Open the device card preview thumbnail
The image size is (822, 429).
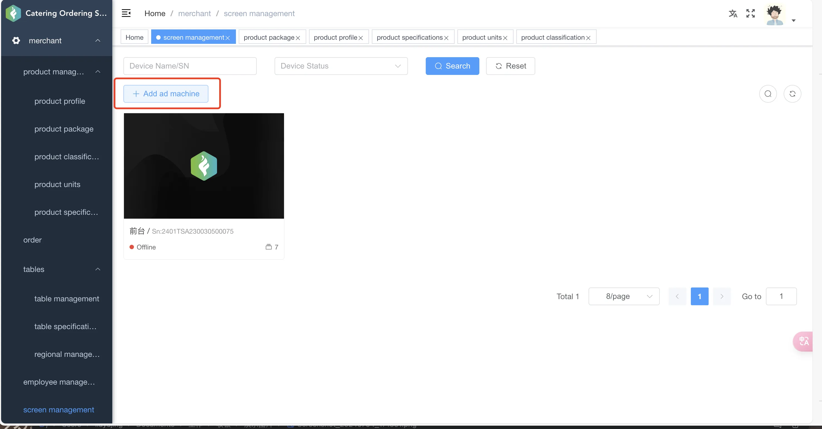click(204, 166)
